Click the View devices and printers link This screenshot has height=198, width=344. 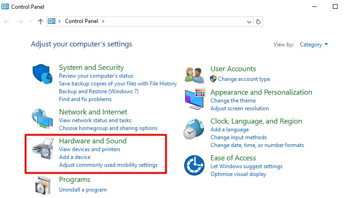tap(89, 149)
